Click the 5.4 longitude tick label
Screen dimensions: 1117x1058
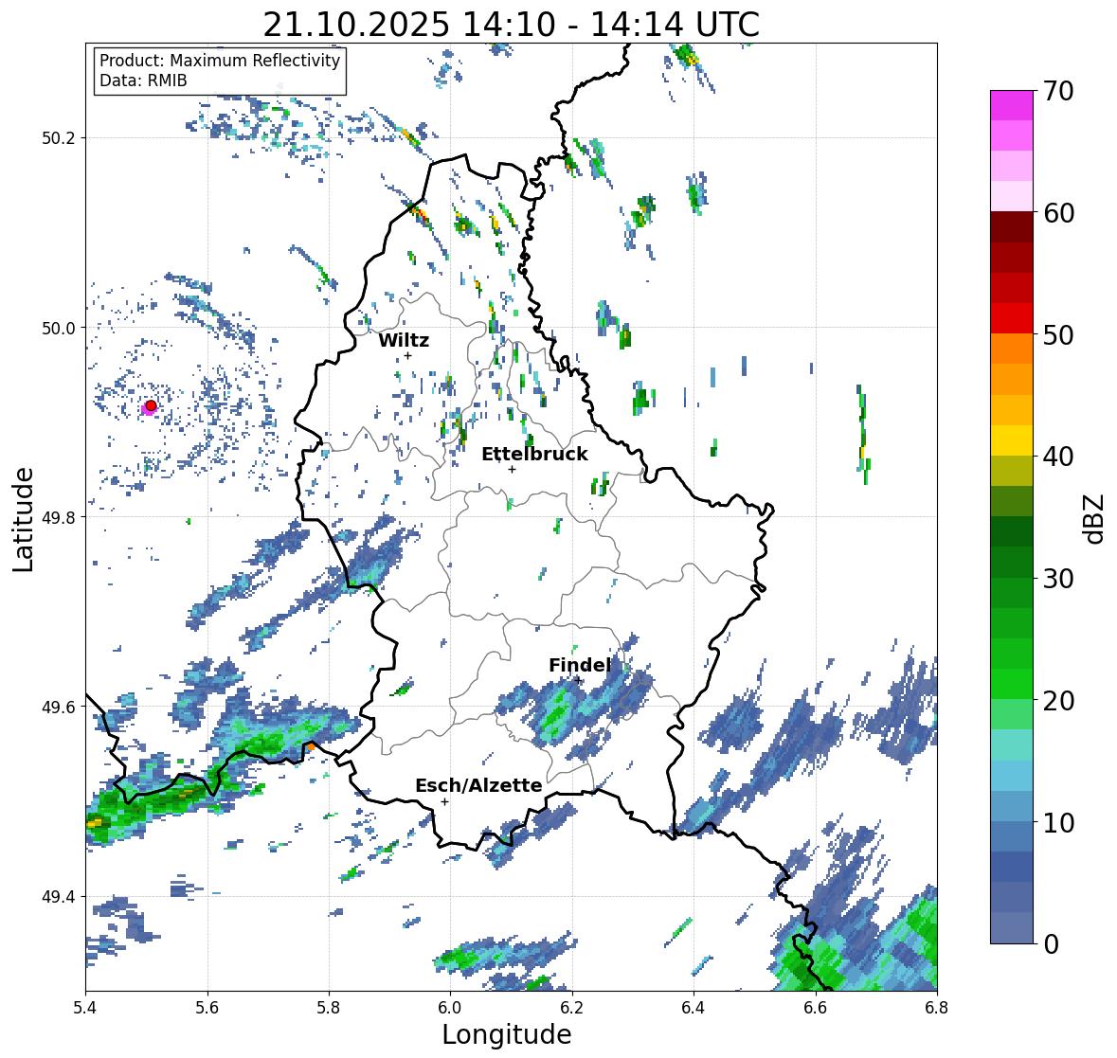[85, 1008]
